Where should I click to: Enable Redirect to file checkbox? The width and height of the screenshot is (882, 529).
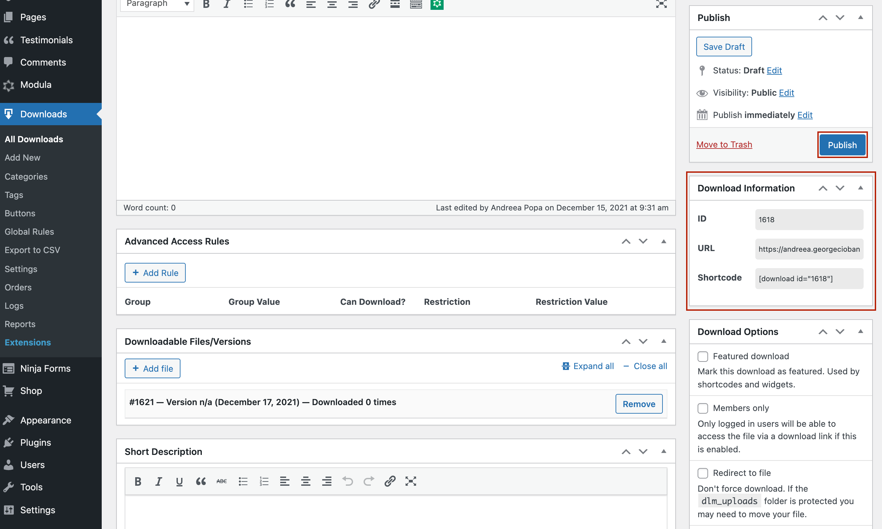pyautogui.click(x=703, y=473)
